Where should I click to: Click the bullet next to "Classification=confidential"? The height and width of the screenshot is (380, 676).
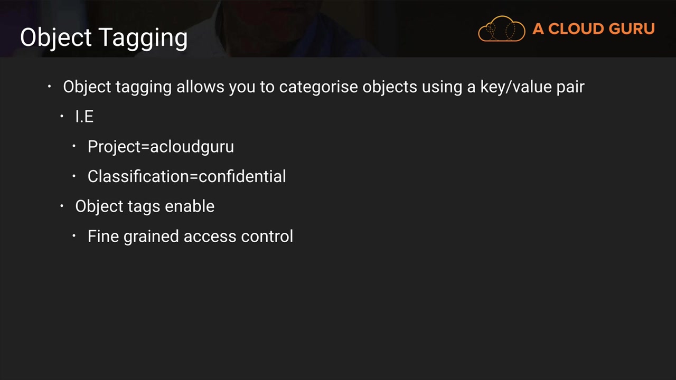pos(74,176)
